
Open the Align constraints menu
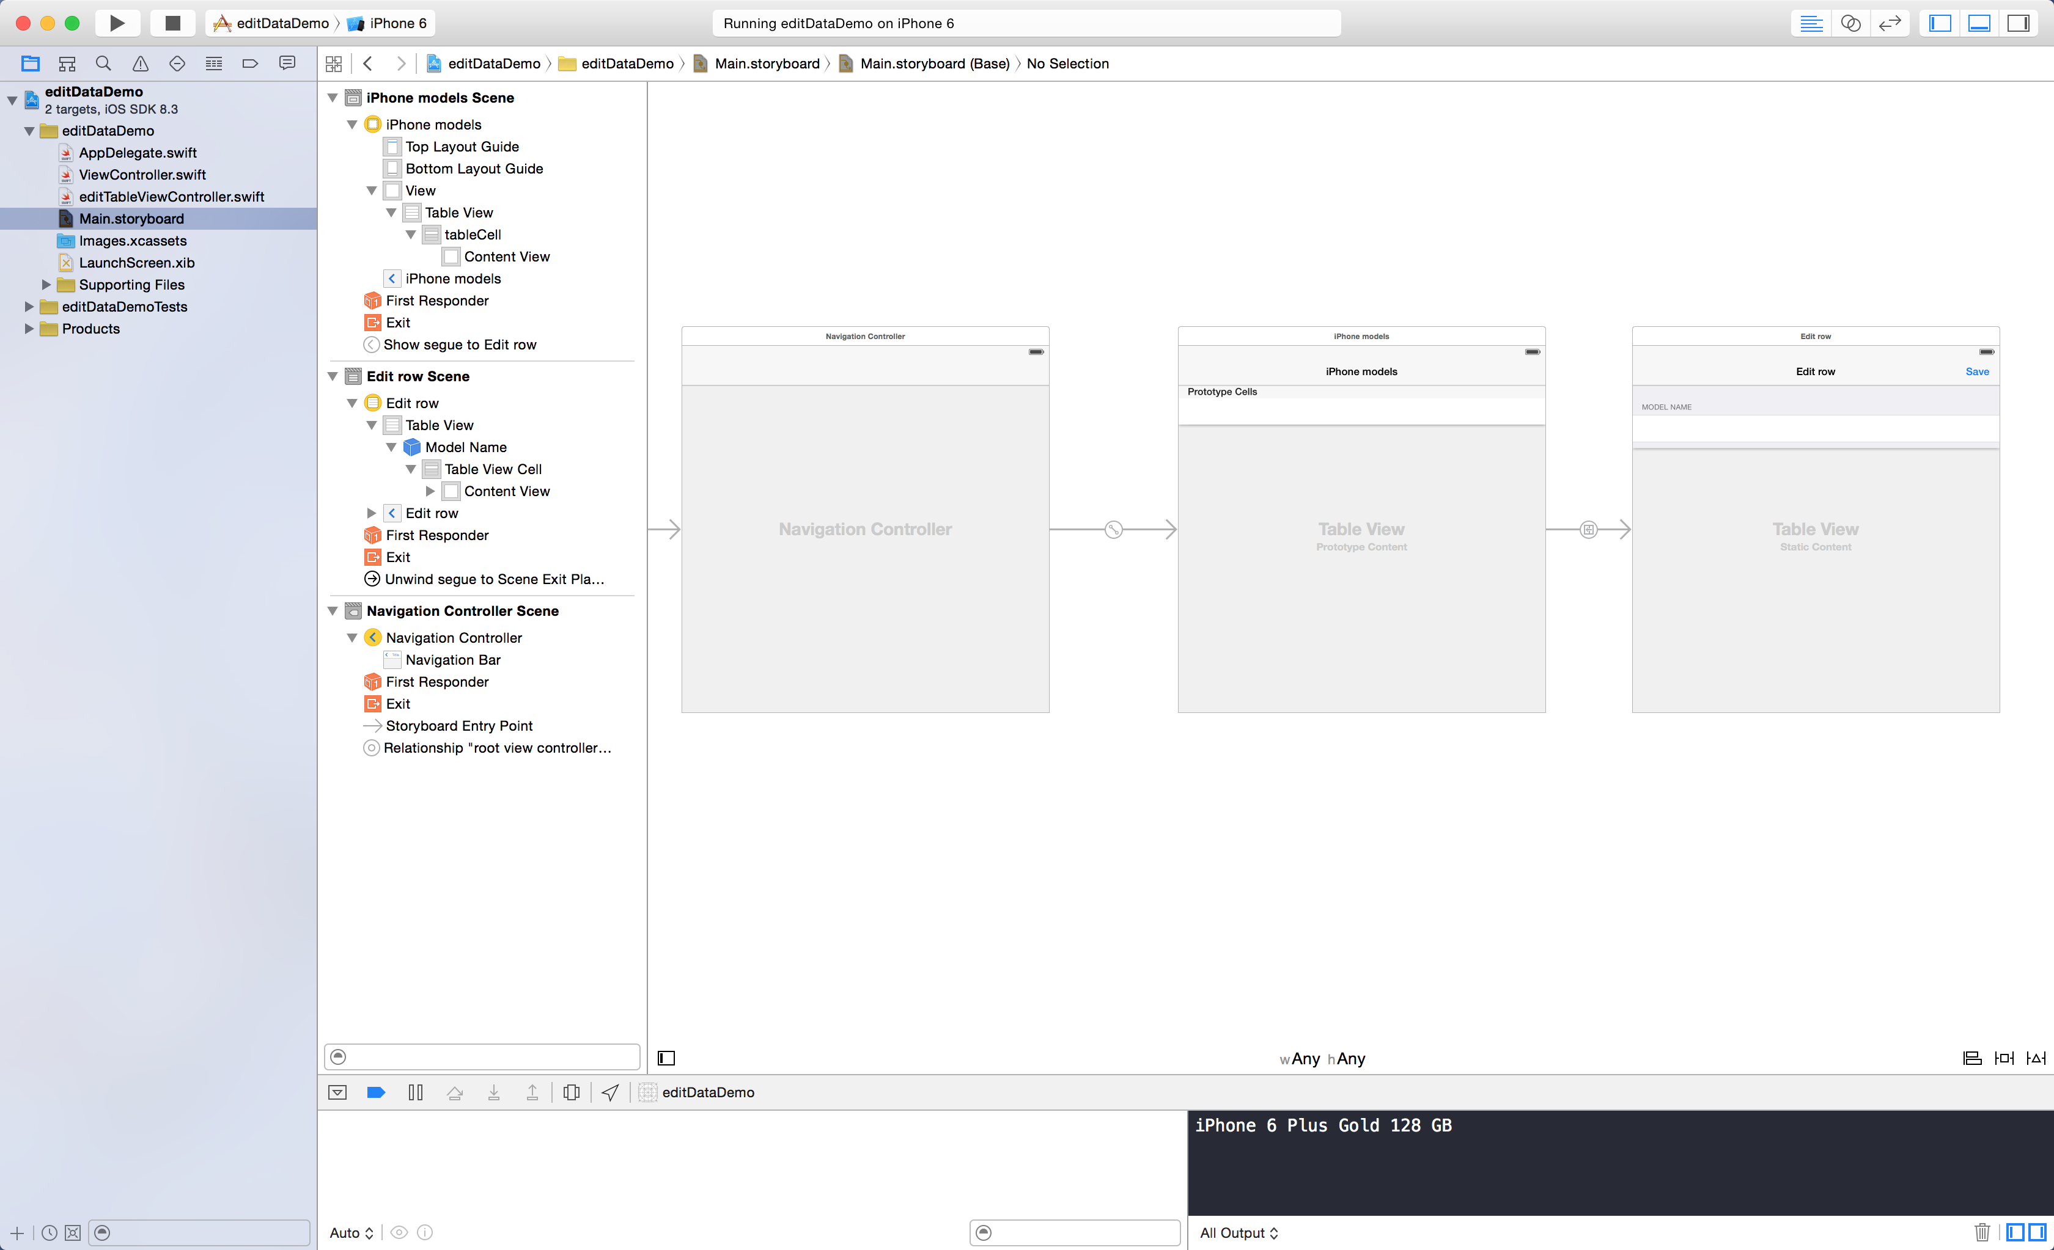(1971, 1058)
